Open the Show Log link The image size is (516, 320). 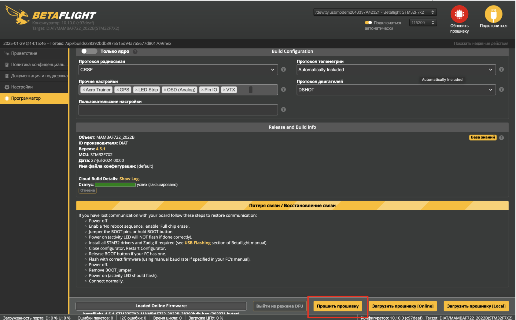click(x=129, y=179)
